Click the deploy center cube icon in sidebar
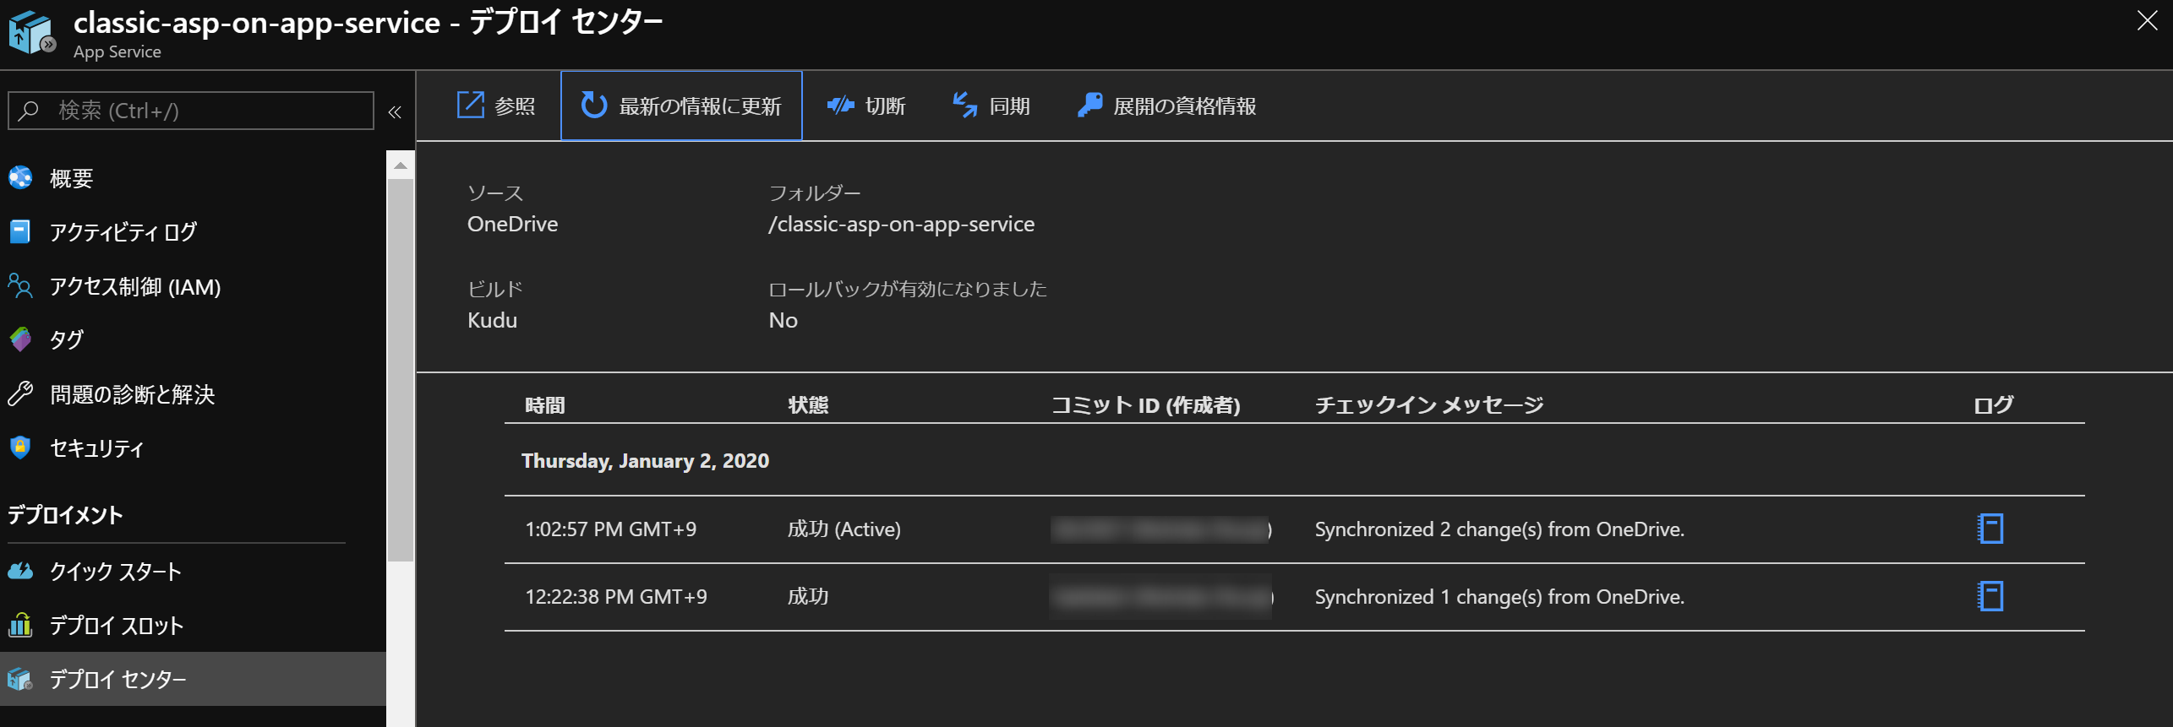 pos(20,679)
